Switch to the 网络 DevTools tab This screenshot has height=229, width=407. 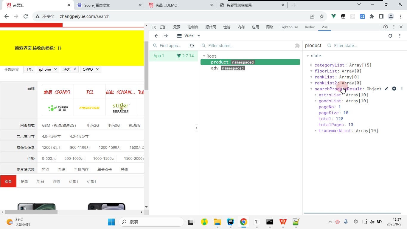[270, 27]
